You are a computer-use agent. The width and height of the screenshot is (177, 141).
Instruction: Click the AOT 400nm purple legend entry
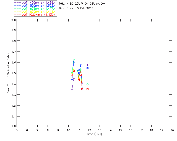coord(35,2)
